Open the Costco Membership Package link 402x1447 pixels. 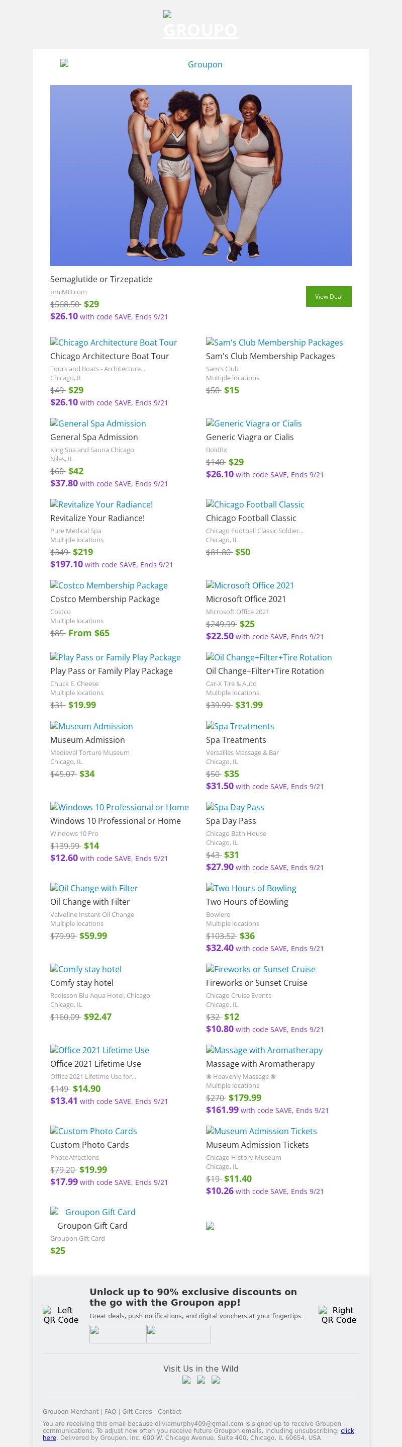coord(109,585)
